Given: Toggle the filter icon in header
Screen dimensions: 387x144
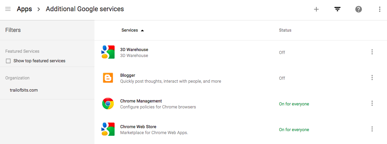Looking at the screenshot, I should point(337,9).
